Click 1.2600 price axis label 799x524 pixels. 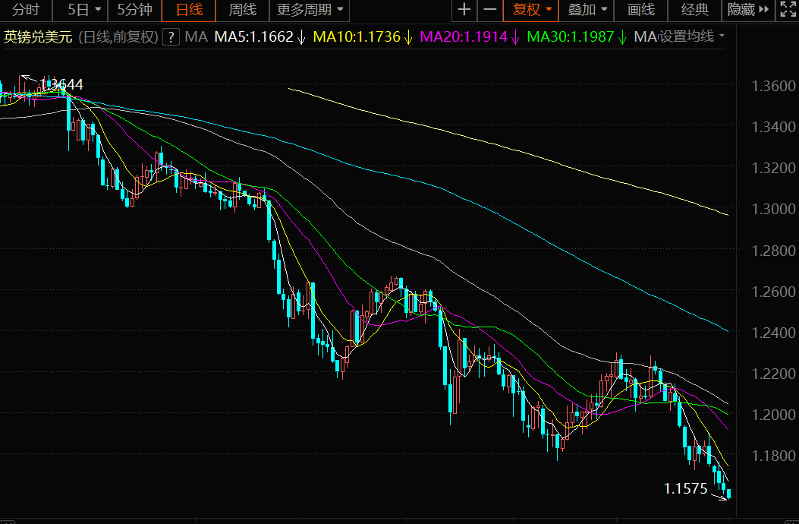(773, 292)
